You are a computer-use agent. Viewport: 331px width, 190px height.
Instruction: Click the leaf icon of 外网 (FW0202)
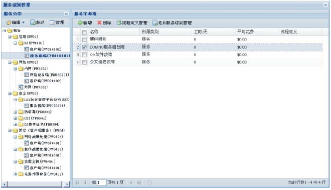click(x=21, y=87)
